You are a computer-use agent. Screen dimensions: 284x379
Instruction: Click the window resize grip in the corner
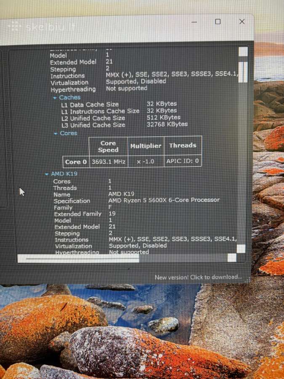tap(247, 280)
